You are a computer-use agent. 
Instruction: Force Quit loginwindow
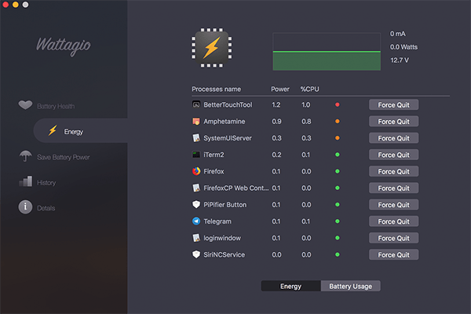[x=393, y=238]
